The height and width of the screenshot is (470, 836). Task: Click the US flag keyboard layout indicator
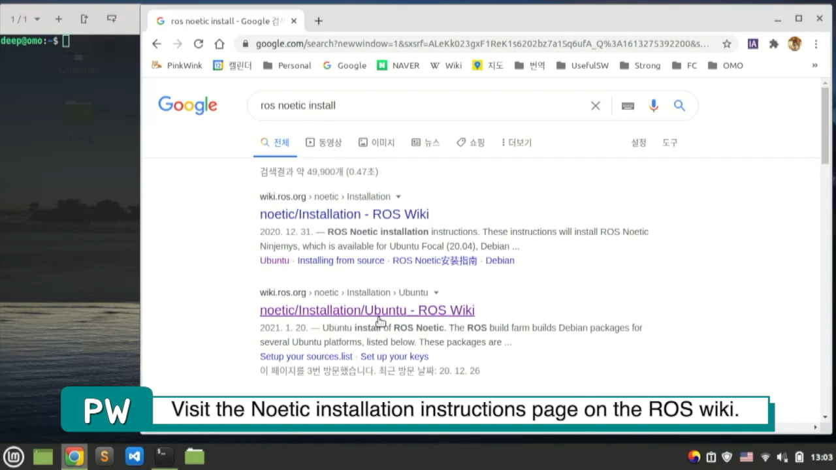pos(747,457)
